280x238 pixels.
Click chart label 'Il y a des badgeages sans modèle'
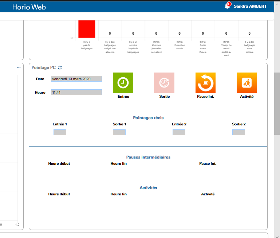[x=249, y=47]
